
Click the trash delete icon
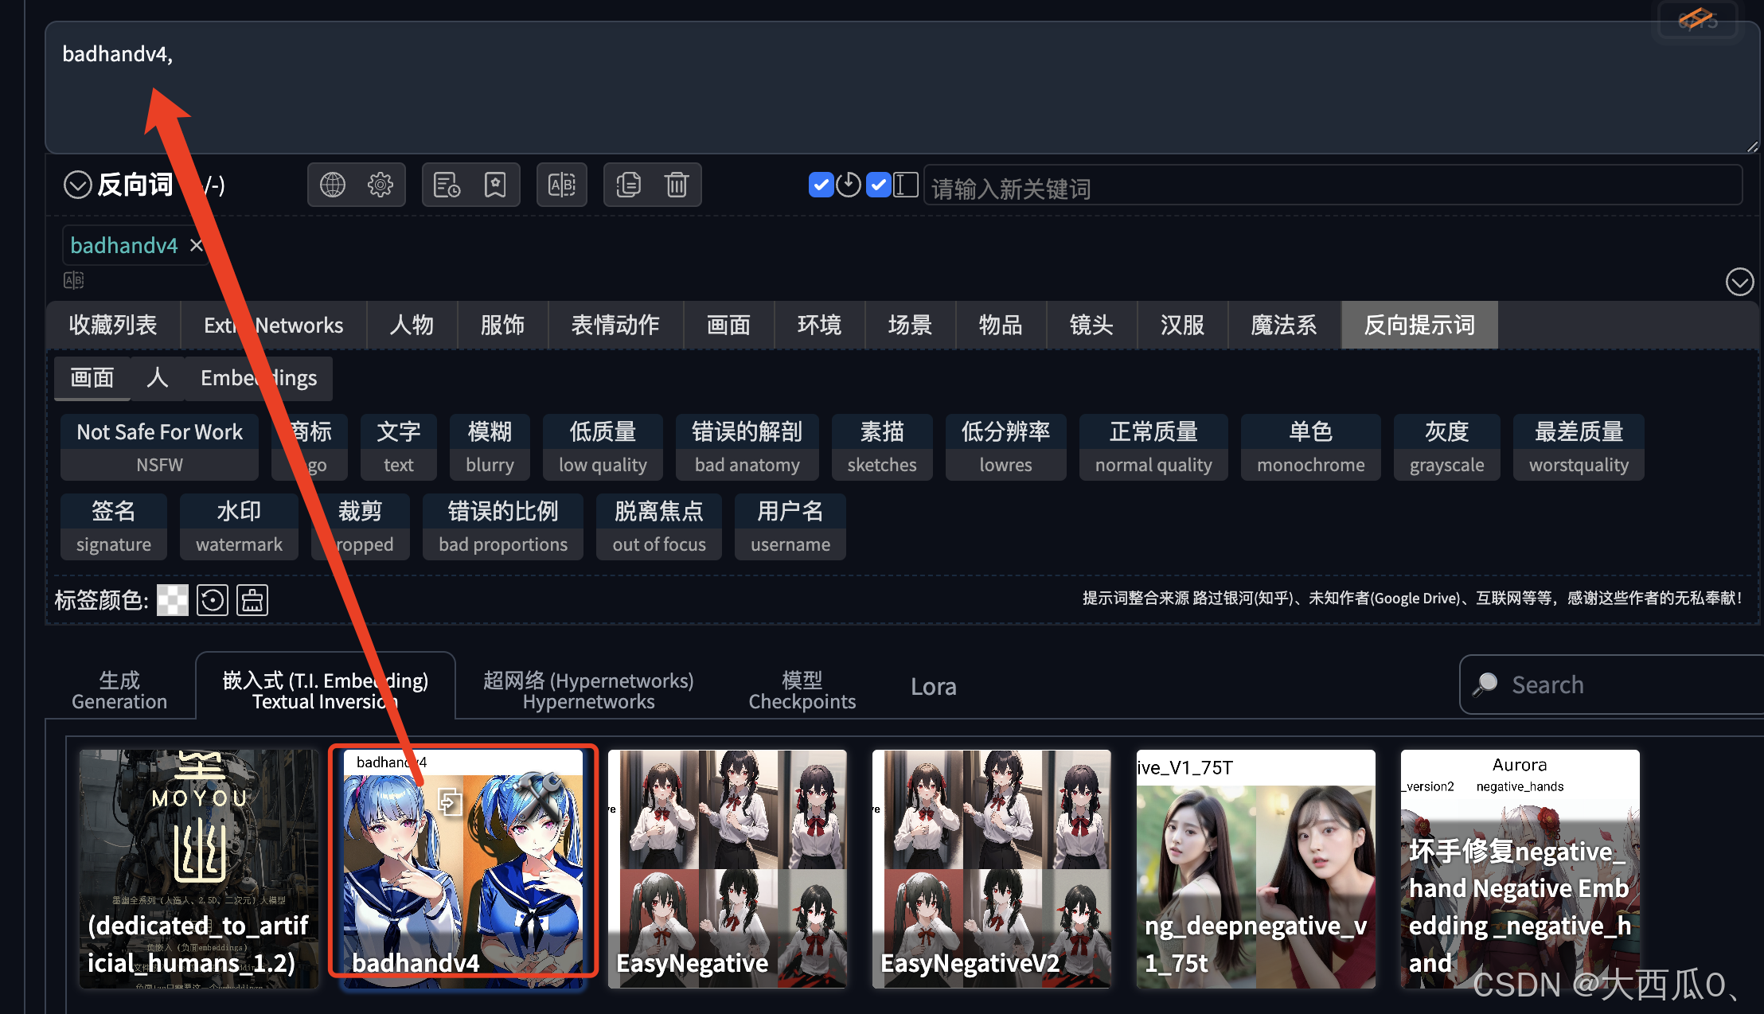tap(677, 185)
